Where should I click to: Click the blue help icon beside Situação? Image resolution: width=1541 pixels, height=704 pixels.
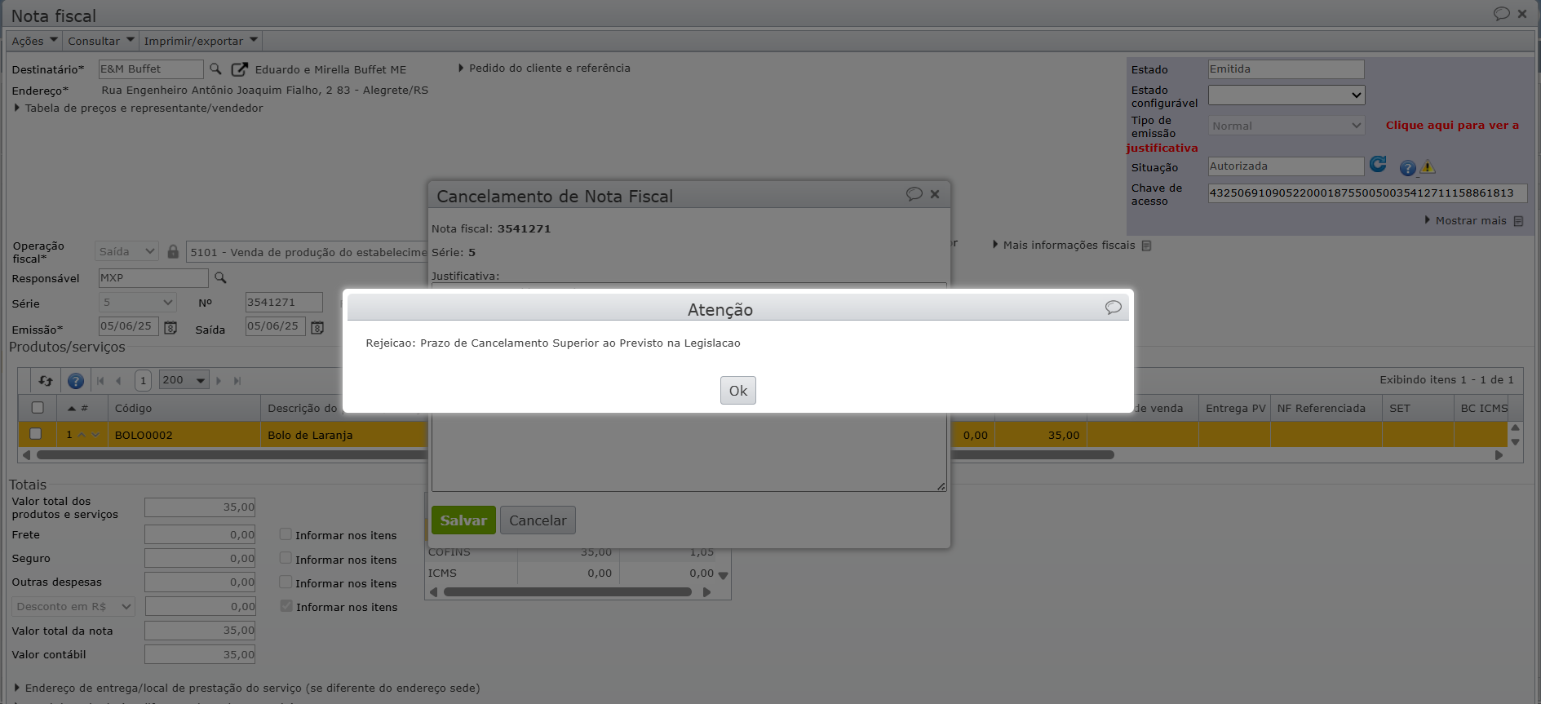1407,168
